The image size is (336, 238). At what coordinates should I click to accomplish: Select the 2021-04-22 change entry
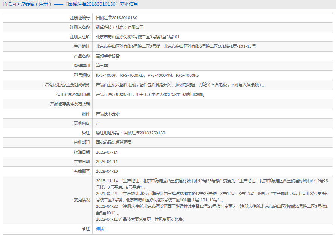tap(212, 210)
